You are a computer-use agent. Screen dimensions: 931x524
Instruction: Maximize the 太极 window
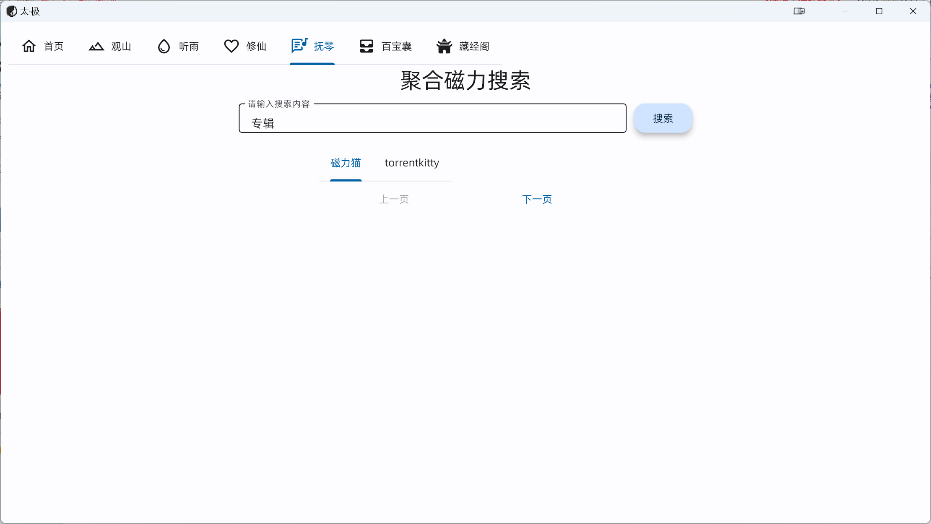[879, 11]
